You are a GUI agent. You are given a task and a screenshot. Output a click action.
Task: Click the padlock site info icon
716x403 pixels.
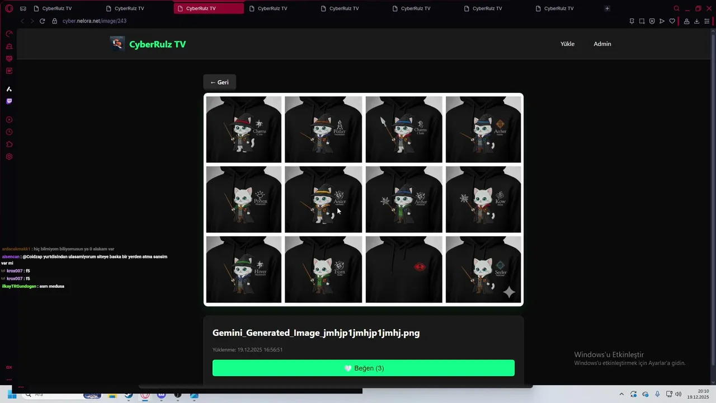(x=54, y=21)
